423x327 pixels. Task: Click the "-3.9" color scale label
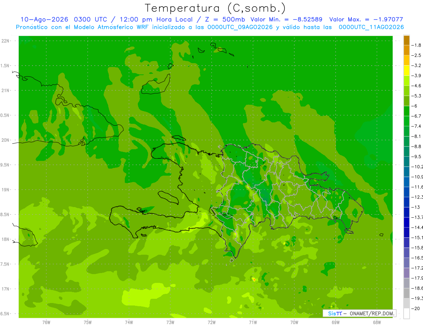[x=416, y=75]
